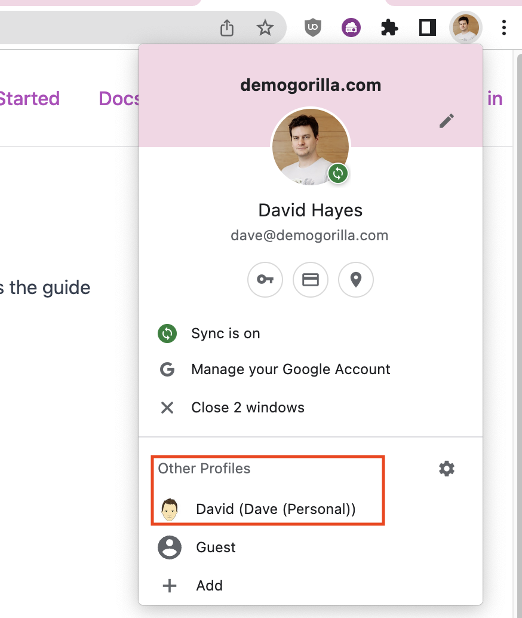Open a Guest profile window

pos(216,547)
